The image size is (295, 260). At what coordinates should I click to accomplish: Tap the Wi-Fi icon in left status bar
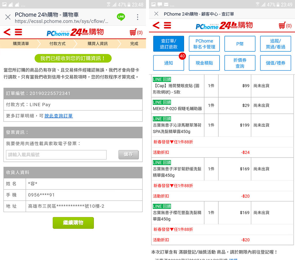point(108,4)
